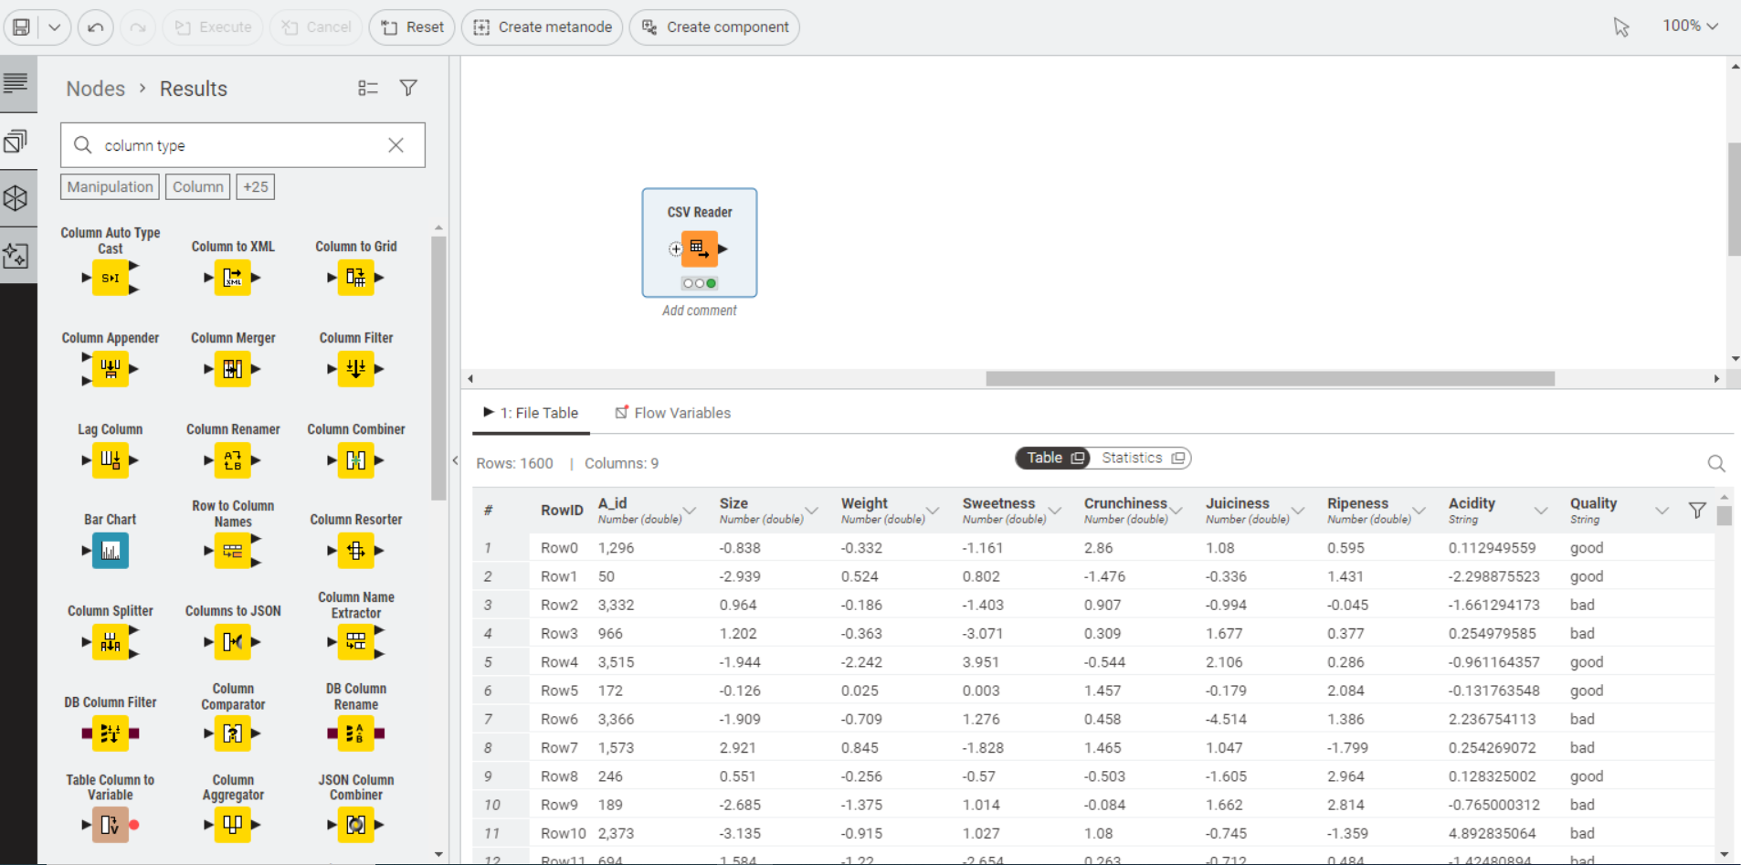
Task: Click Create metanode button
Action: 543,27
